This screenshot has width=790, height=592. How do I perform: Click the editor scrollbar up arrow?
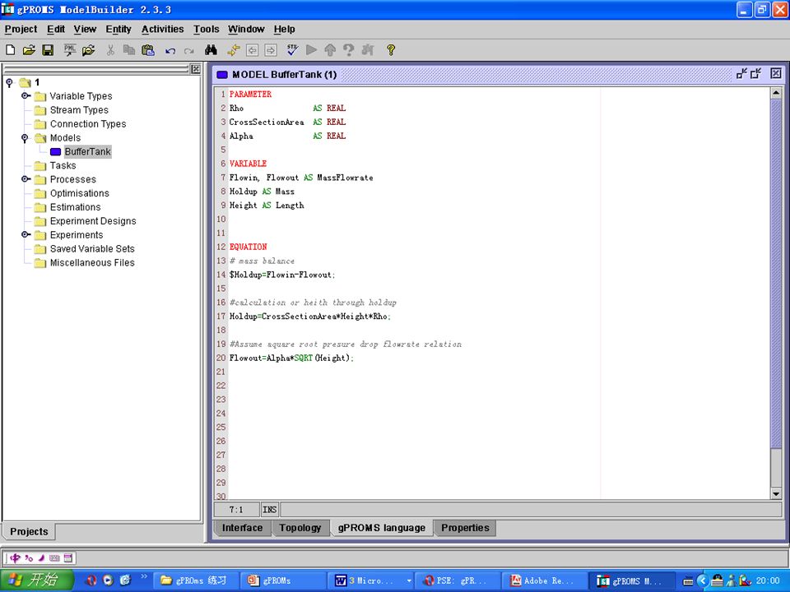776,93
